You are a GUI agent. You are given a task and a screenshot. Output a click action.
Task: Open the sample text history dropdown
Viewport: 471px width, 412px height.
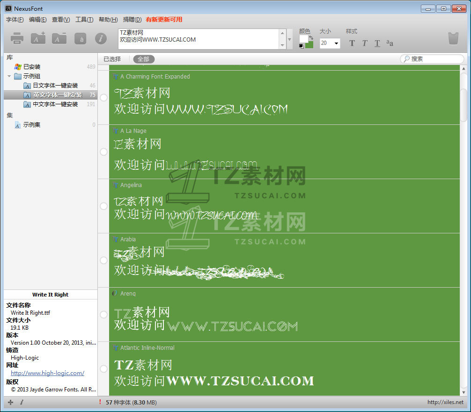[289, 39]
